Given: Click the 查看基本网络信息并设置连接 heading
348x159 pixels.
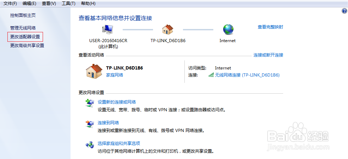Looking at the screenshot, I should [x=115, y=18].
